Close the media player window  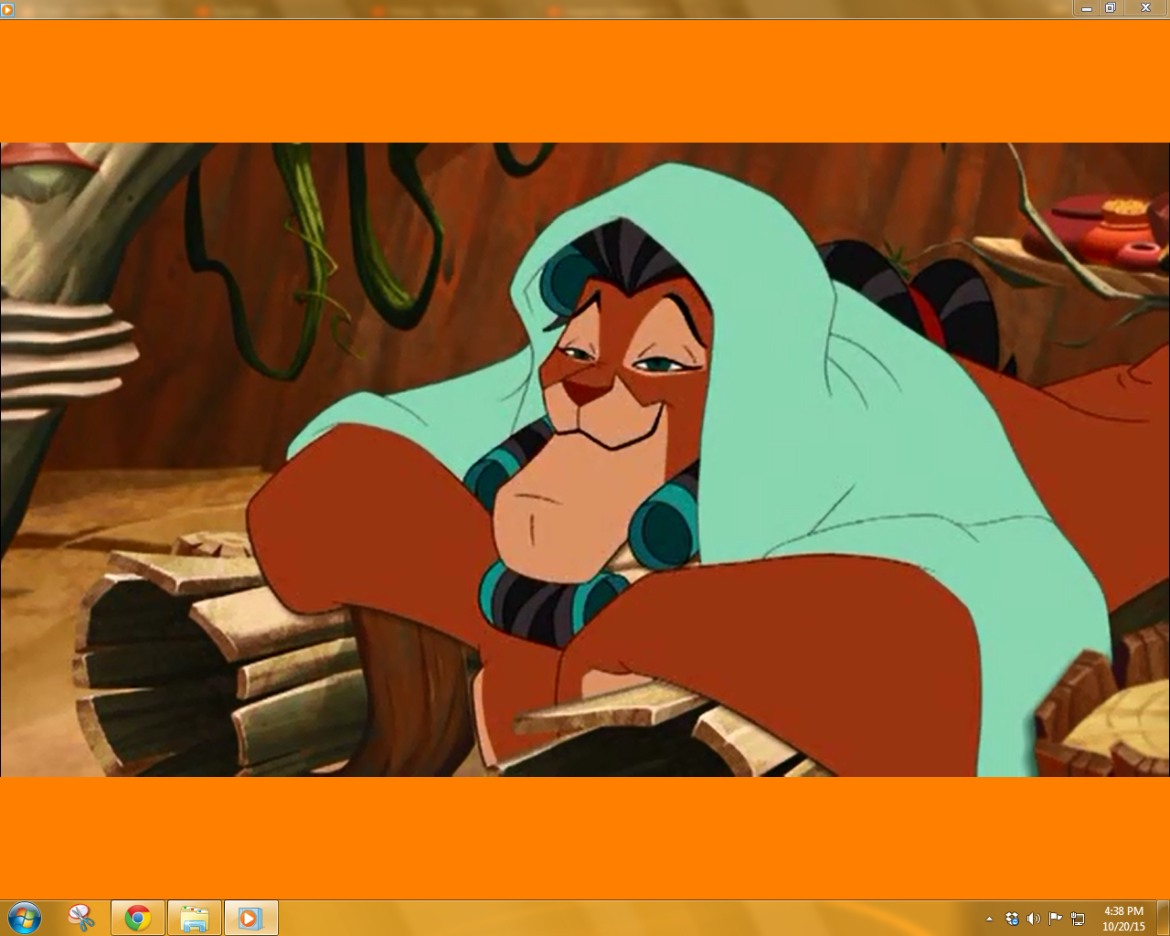(1146, 8)
